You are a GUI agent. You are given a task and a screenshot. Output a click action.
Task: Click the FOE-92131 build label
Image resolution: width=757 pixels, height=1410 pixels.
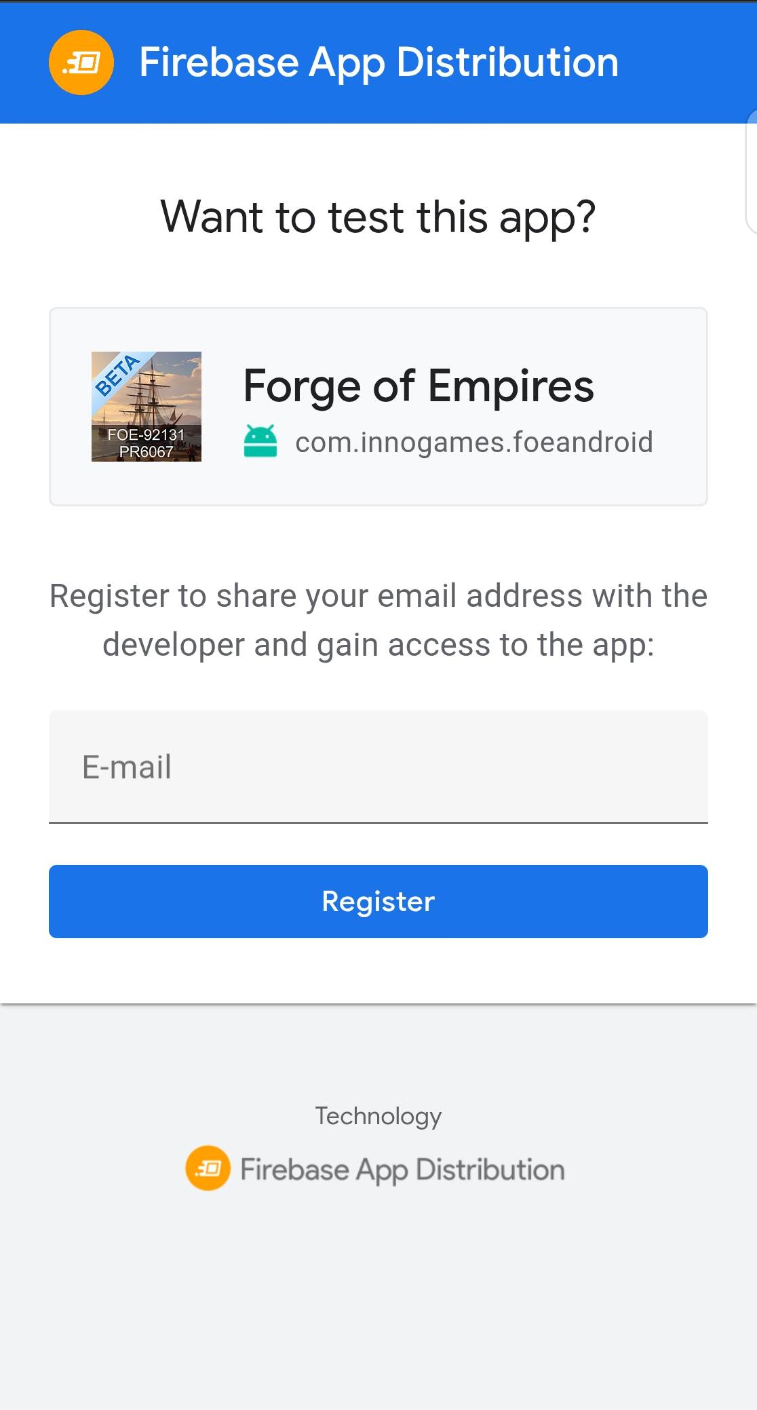coord(146,434)
